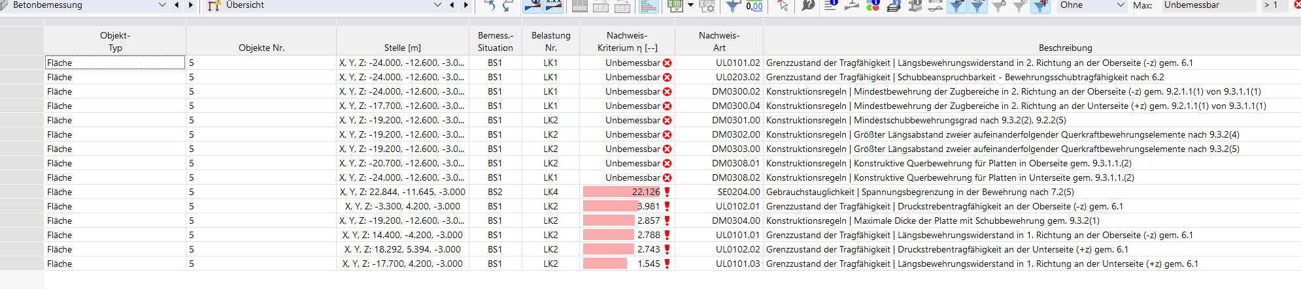This screenshot has width=1301, height=289.
Task: Go to next table after Übersicht
Action: (x=466, y=5)
